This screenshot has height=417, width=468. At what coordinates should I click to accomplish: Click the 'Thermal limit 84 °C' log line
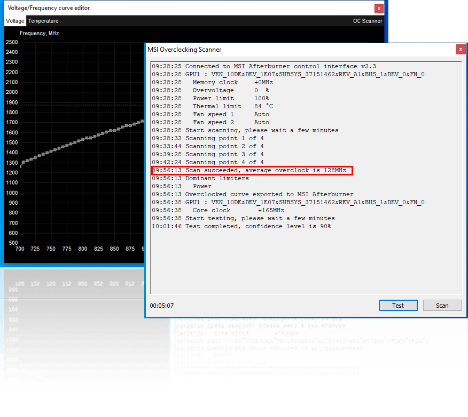(213, 106)
